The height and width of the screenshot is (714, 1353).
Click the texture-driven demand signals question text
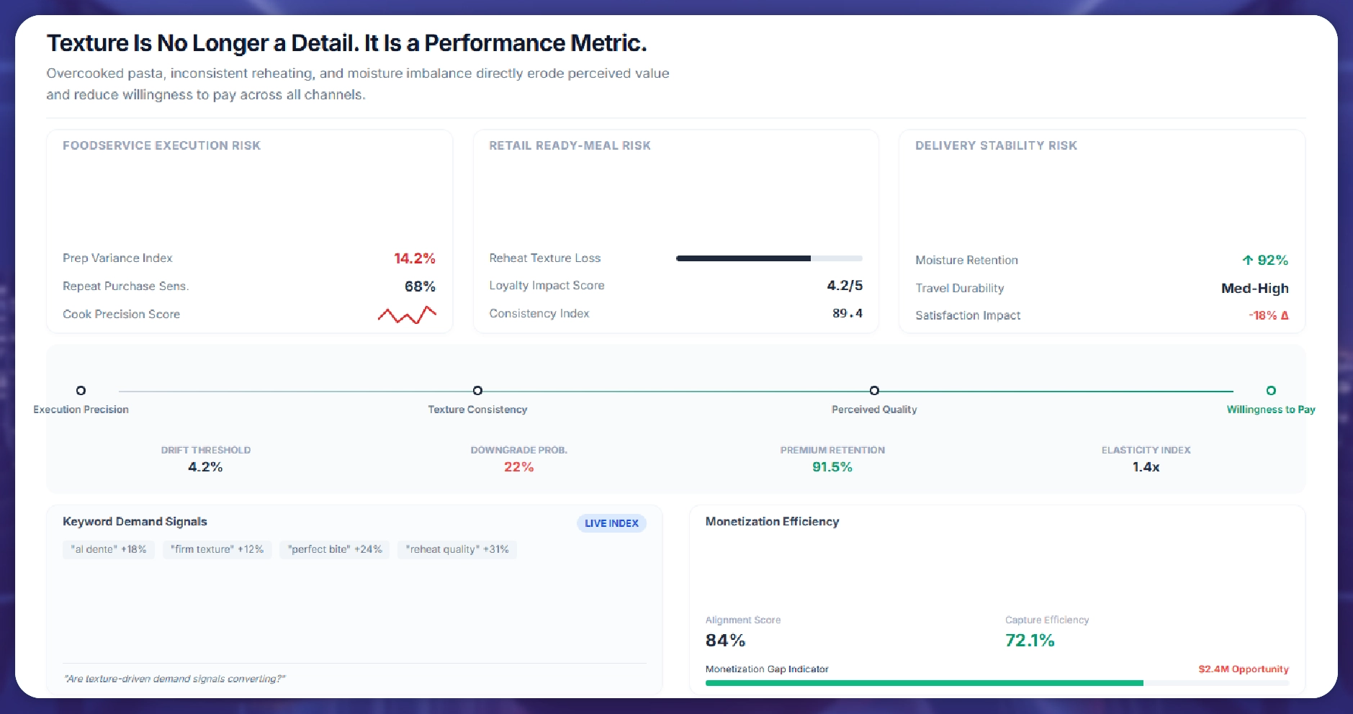click(175, 679)
